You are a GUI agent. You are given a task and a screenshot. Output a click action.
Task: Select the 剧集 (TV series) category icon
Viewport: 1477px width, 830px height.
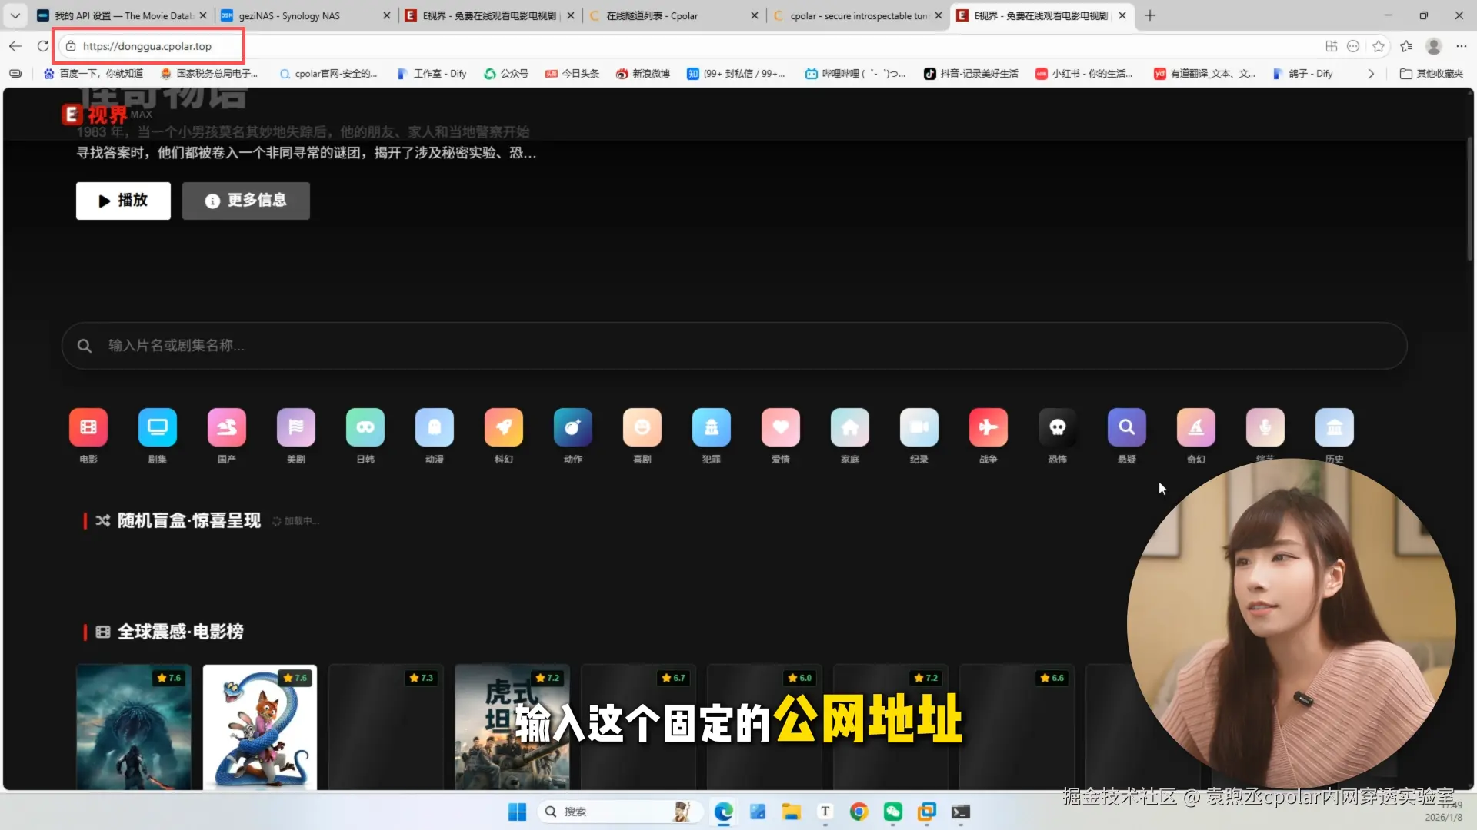coord(158,427)
